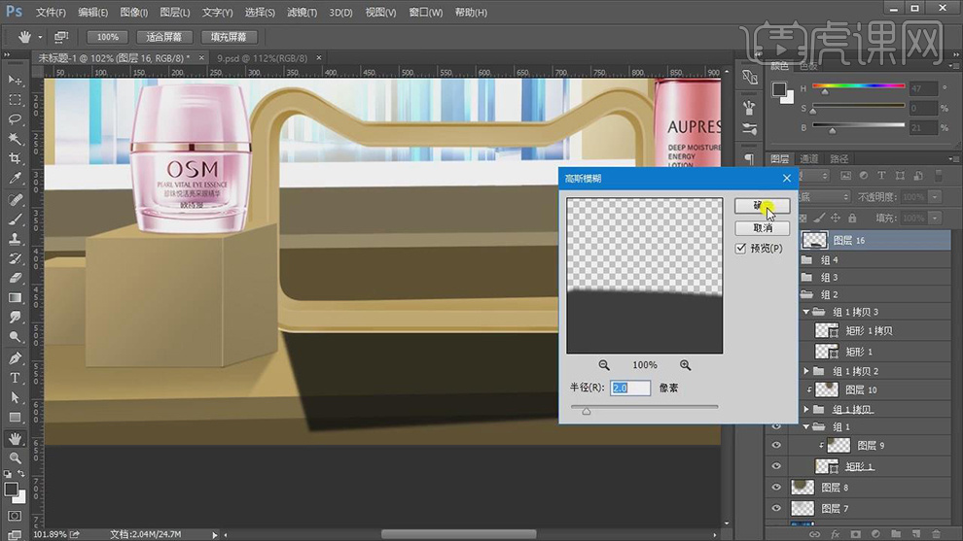Screen dimensions: 963x541
Task: Switch to the 9.psd document tab
Action: [x=262, y=58]
